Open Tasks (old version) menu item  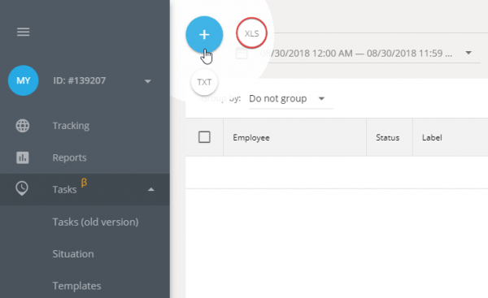point(95,222)
